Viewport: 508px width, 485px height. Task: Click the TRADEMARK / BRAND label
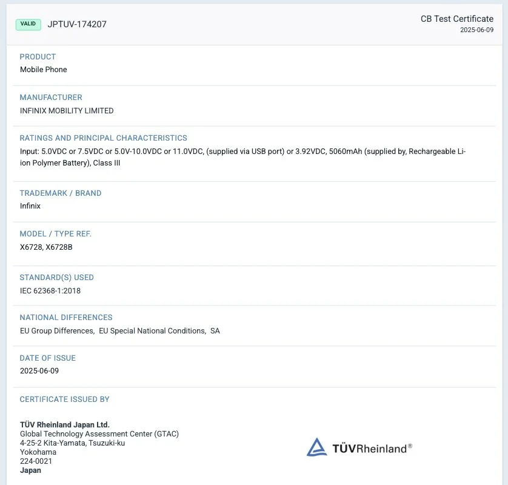(x=61, y=193)
